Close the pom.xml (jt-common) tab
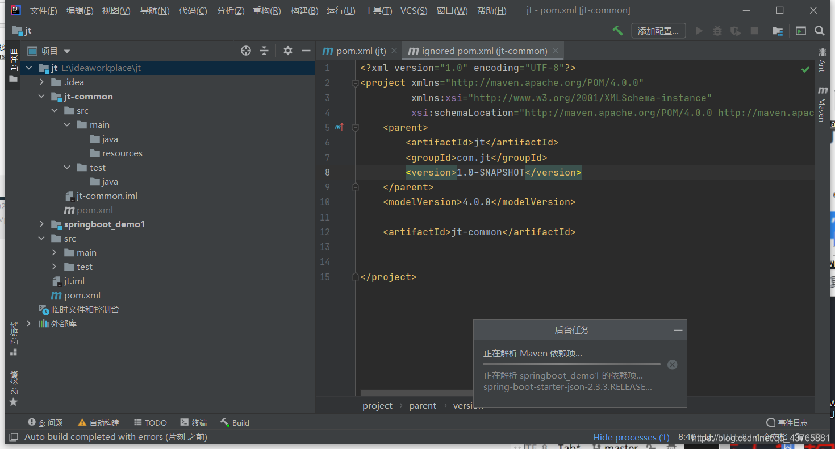The width and height of the screenshot is (835, 449). [x=556, y=51]
